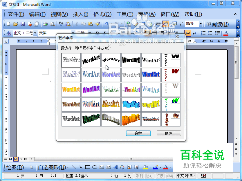Click the Format Painter brush icon
The image size is (242, 181).
[98, 24]
